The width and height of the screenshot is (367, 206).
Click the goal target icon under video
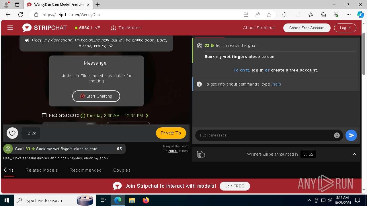tap(8, 149)
